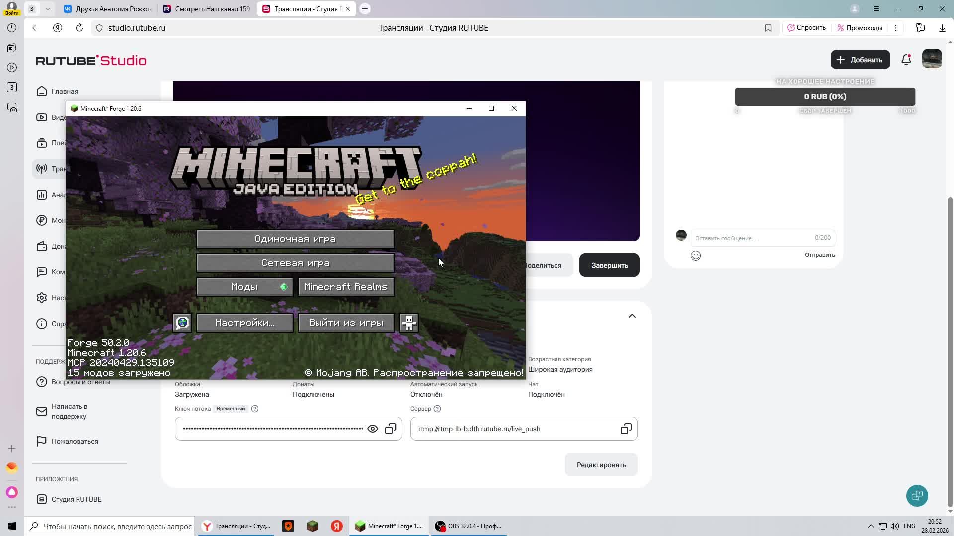Switch to the Смотреть Наш канал tab
954x536 pixels.
click(x=207, y=9)
